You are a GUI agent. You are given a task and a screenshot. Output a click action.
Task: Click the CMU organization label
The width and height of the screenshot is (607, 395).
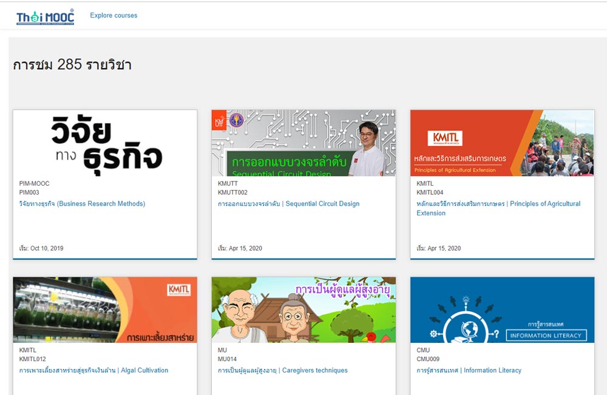pos(423,350)
